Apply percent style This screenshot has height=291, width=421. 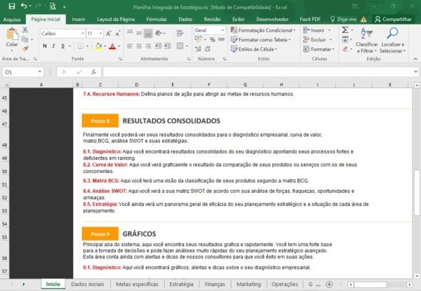tap(213, 40)
